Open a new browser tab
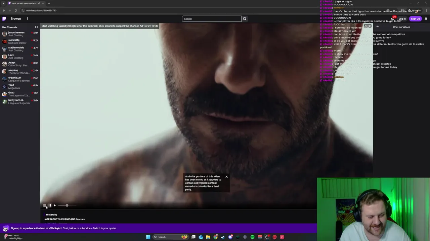Screen dimensions: 430x241 pyautogui.click(x=49, y=3)
